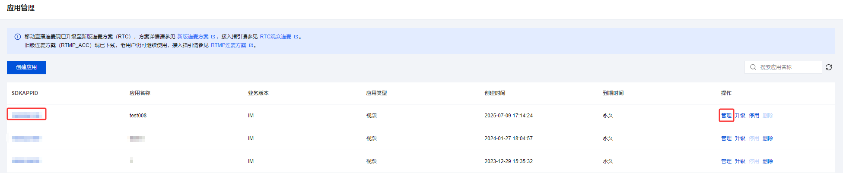Open the RTMP连麦方案 link

[229, 45]
